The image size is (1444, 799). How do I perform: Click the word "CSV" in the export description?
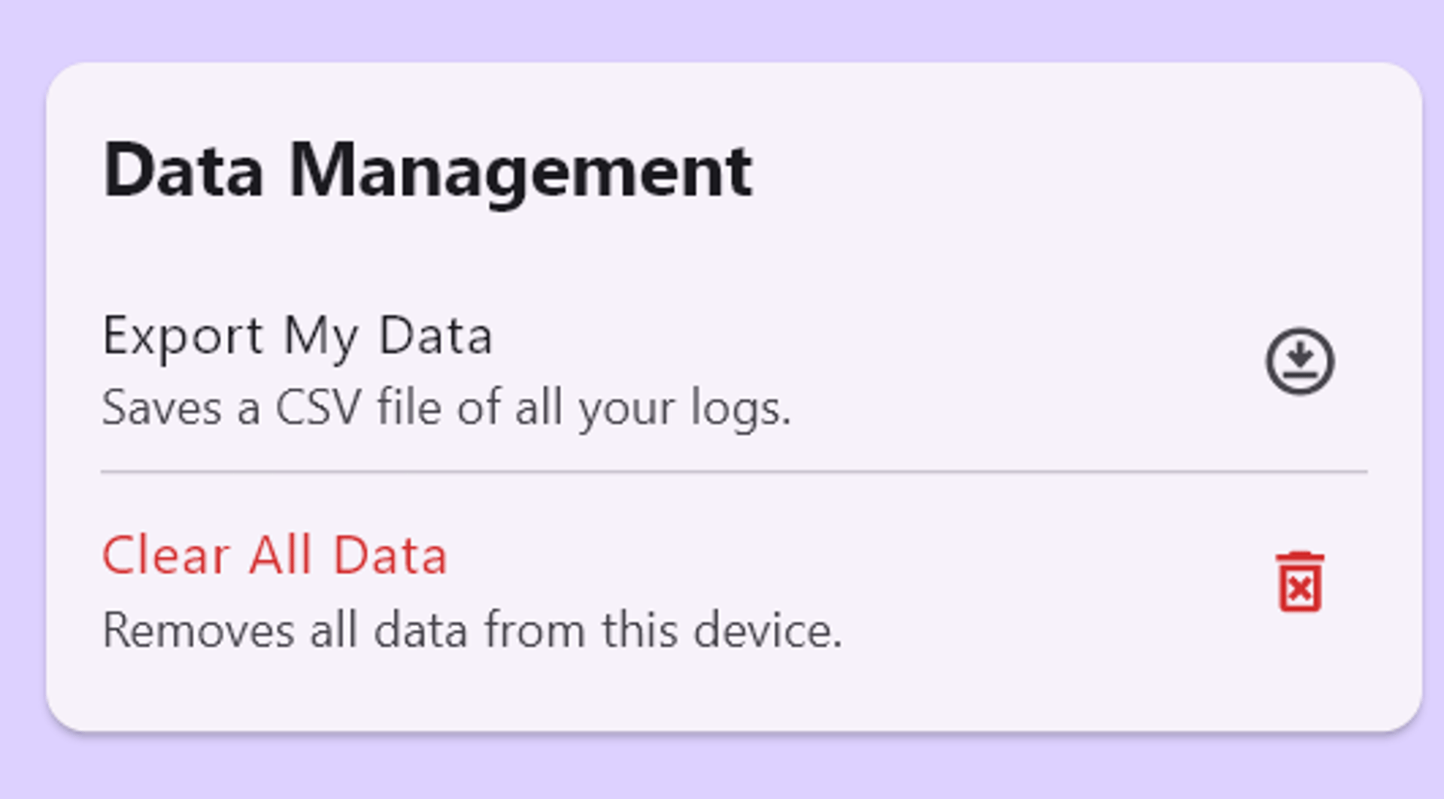[318, 408]
